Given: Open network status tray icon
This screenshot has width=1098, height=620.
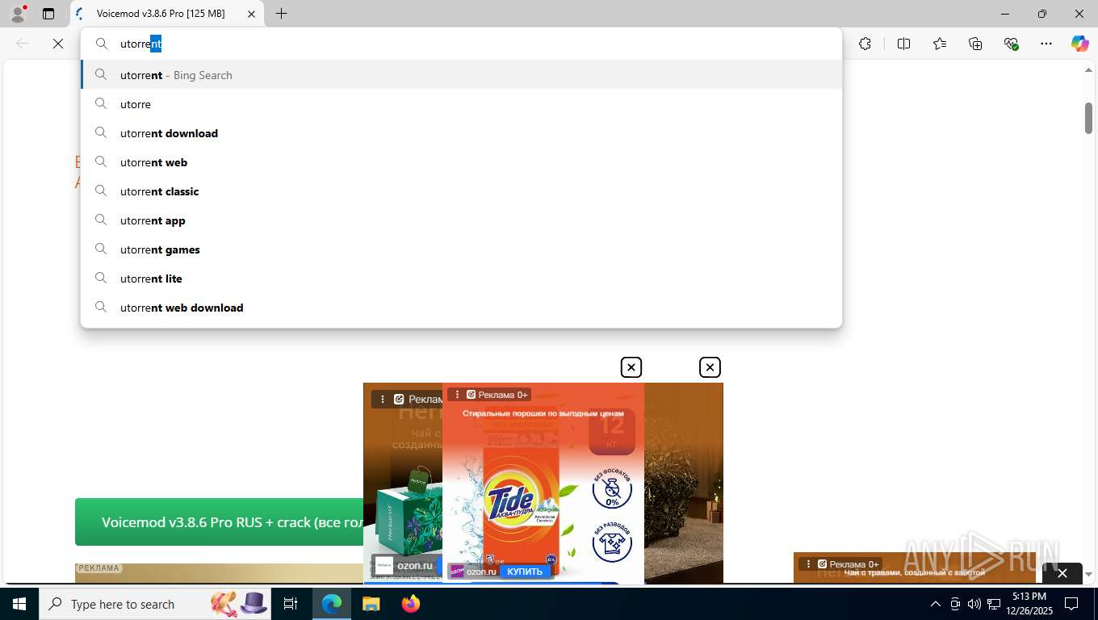Looking at the screenshot, I should [994, 604].
